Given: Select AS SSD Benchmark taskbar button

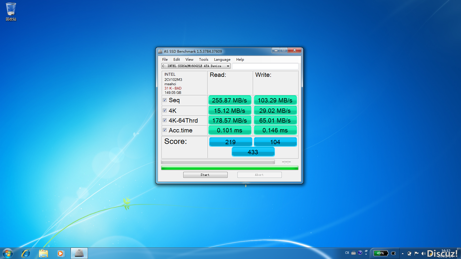Looking at the screenshot, I should click(x=79, y=253).
